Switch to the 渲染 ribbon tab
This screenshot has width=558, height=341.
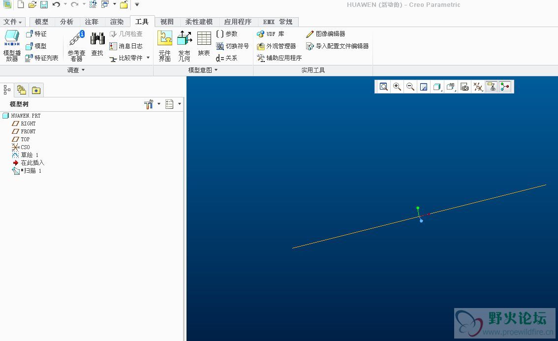tap(117, 22)
